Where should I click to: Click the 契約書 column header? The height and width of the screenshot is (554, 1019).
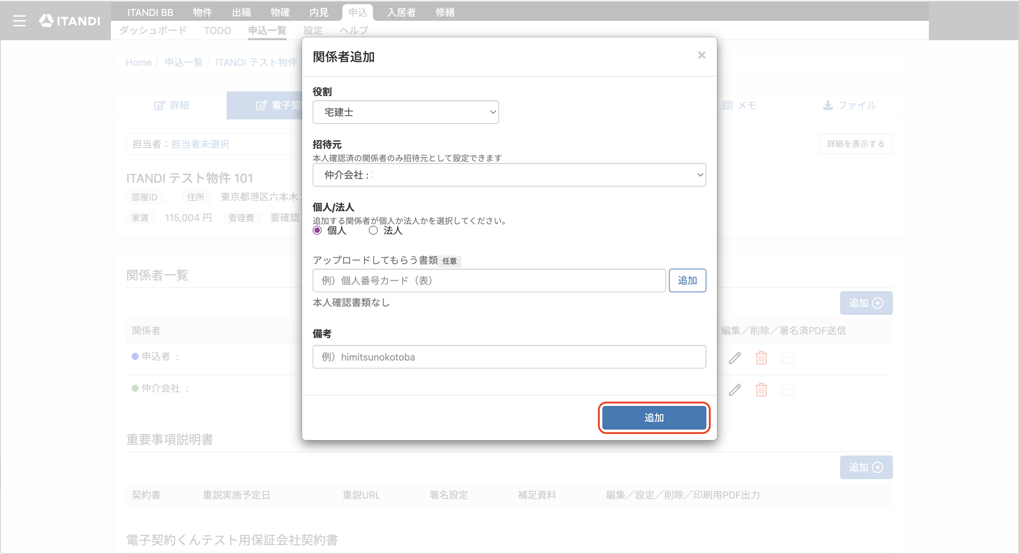pos(146,495)
